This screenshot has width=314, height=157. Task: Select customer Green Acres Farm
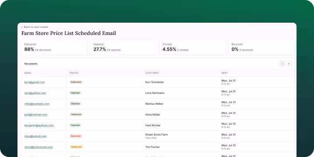[157, 135]
